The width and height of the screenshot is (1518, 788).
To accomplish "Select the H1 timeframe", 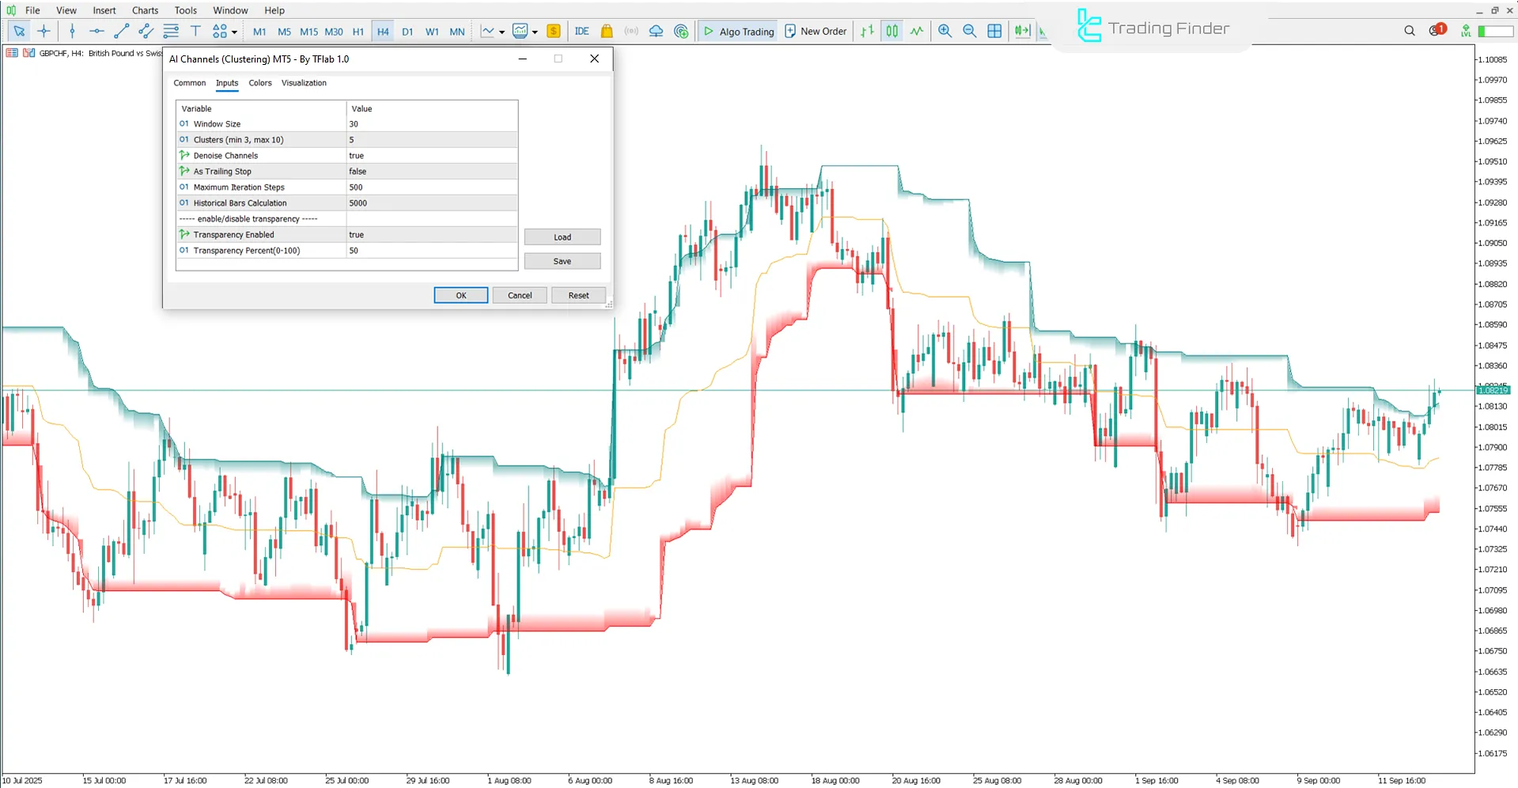I will coord(358,31).
